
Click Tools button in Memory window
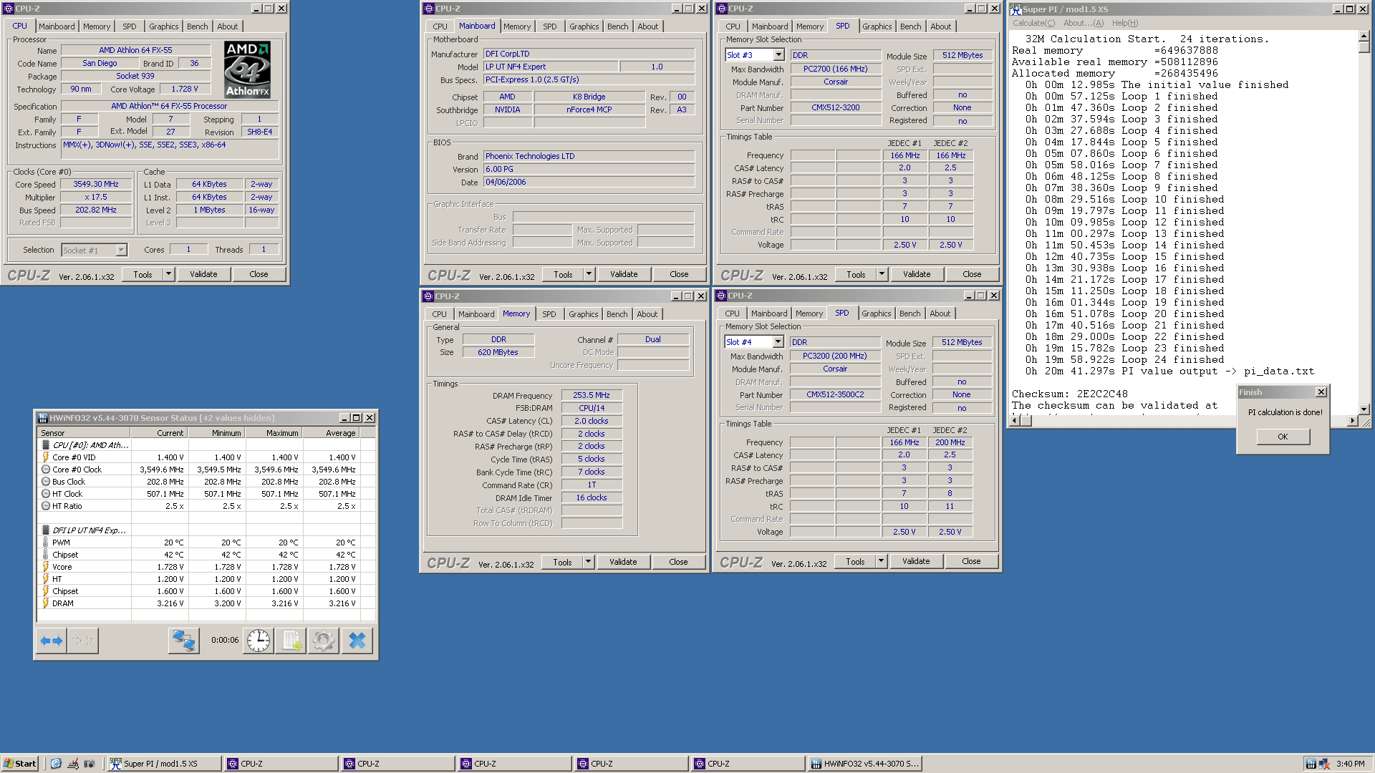tap(562, 562)
